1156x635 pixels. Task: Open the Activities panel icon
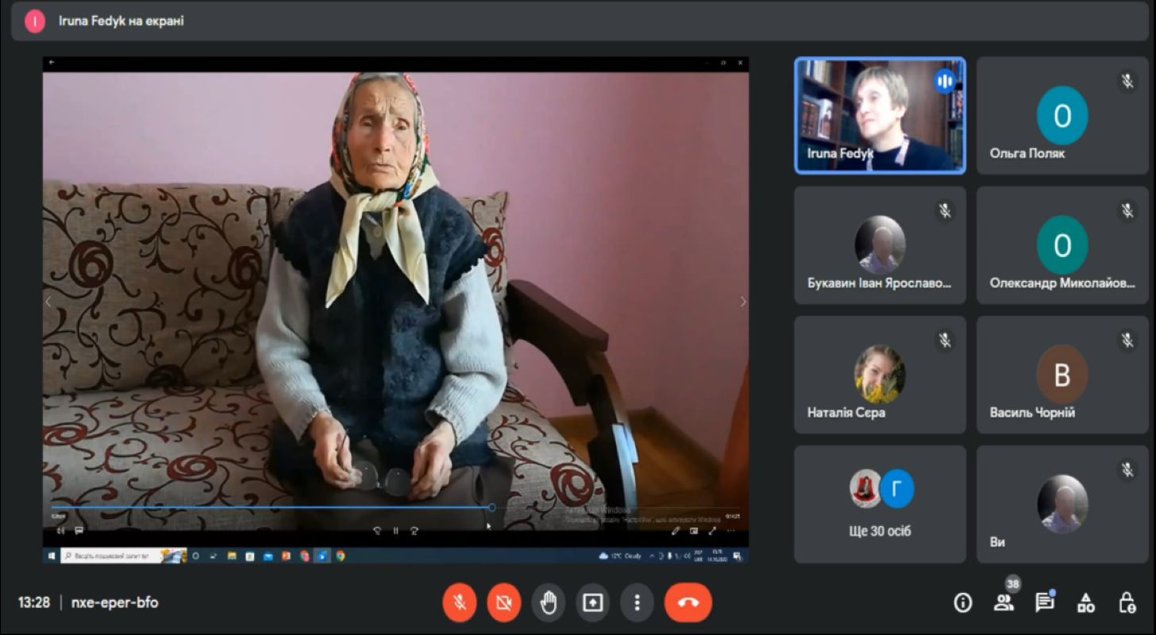pyautogui.click(x=1086, y=603)
